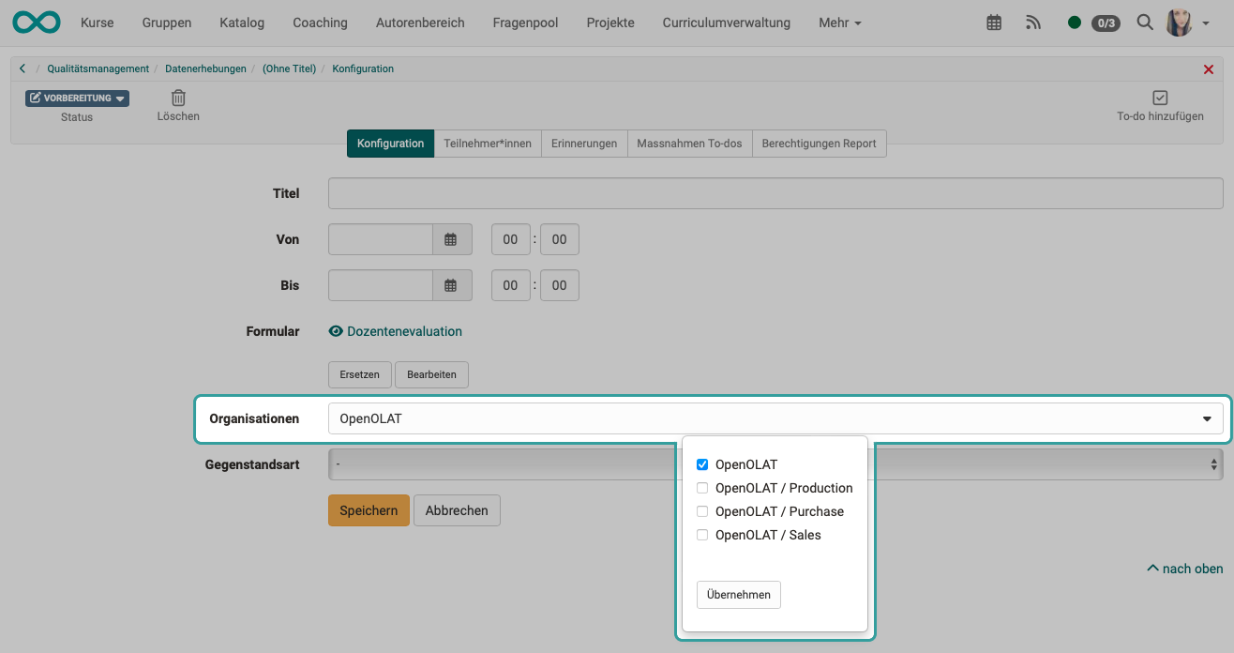Uncheck the OpenOLAT organisation checkbox
Screen dimensions: 1234x653
pyautogui.click(x=701, y=463)
